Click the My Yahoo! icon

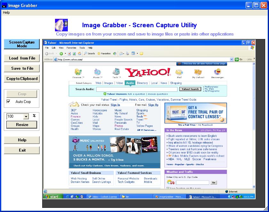[198, 72]
